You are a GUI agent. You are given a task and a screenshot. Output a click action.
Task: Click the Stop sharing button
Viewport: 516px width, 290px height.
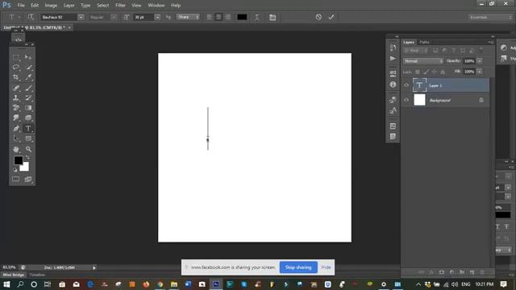(x=298, y=267)
